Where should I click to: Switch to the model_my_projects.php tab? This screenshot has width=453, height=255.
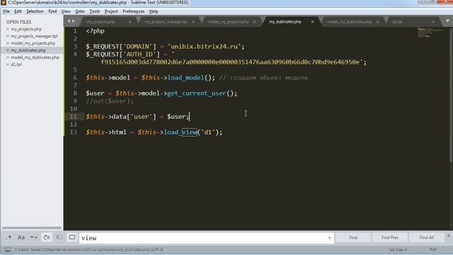click(228, 22)
